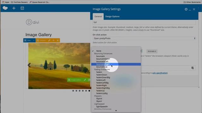Click the Image Gallery page heading

[x=39, y=35]
